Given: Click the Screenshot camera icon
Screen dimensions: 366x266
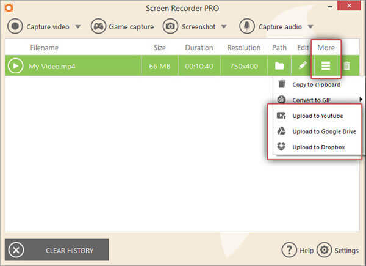Looking at the screenshot, I should [x=170, y=26].
